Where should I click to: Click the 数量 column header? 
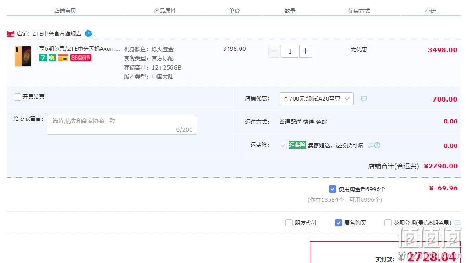(x=290, y=11)
